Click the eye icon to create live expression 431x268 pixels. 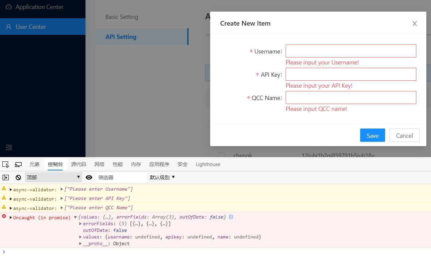point(89,177)
